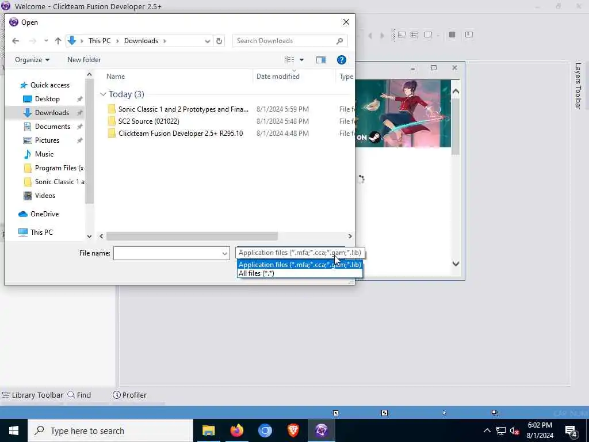Launch Brave browser from taskbar
The image size is (589, 442).
tap(293, 430)
